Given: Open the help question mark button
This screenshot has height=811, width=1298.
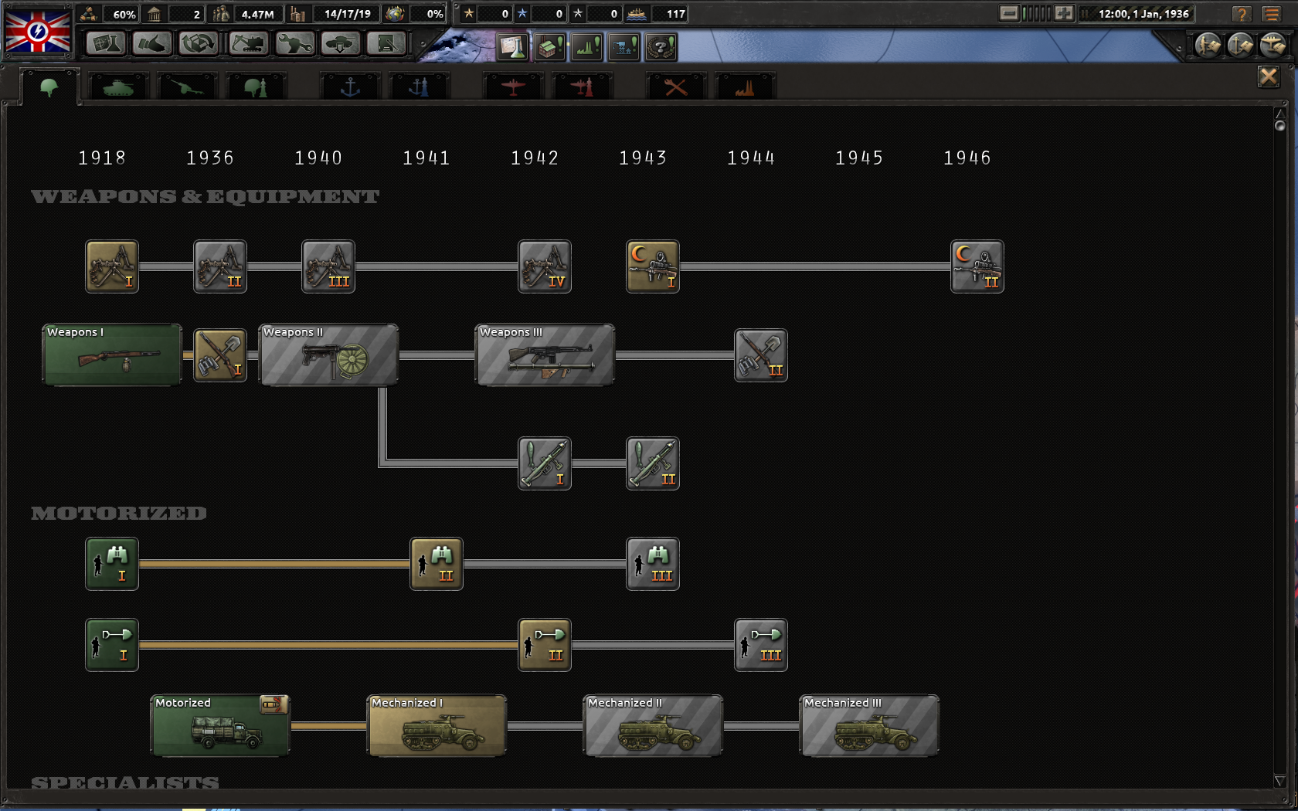Looking at the screenshot, I should click(1242, 14).
